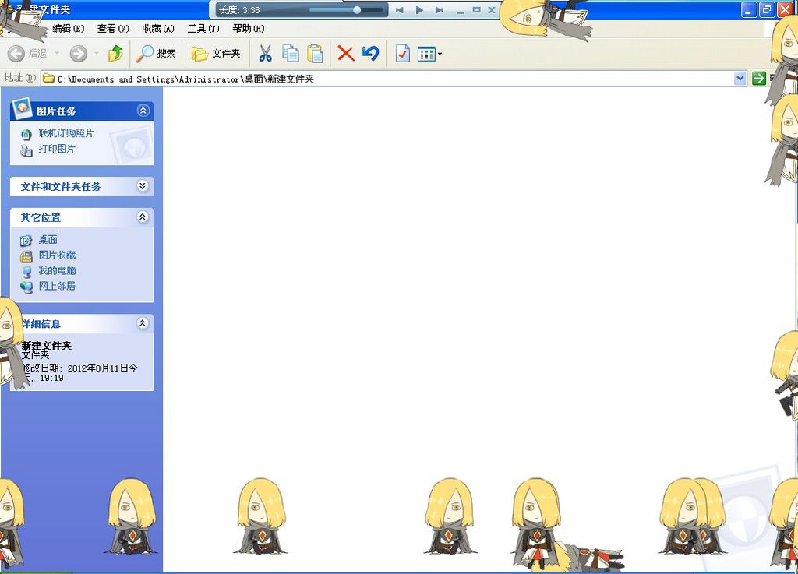The width and height of the screenshot is (798, 574).
Task: Open the 工具(T) menu
Action: click(x=203, y=29)
